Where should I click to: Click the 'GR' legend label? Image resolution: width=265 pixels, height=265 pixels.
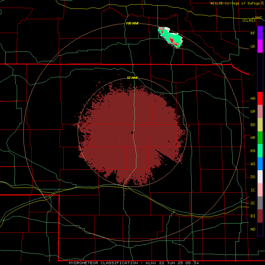point(253,112)
